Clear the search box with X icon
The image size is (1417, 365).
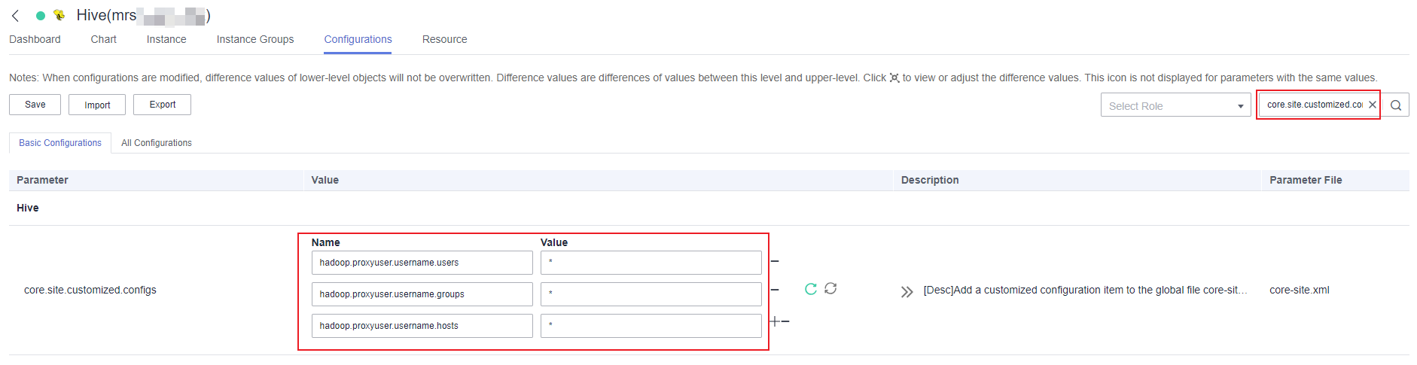coord(1372,105)
